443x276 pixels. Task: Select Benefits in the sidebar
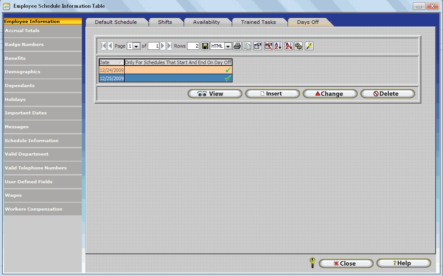(x=43, y=58)
